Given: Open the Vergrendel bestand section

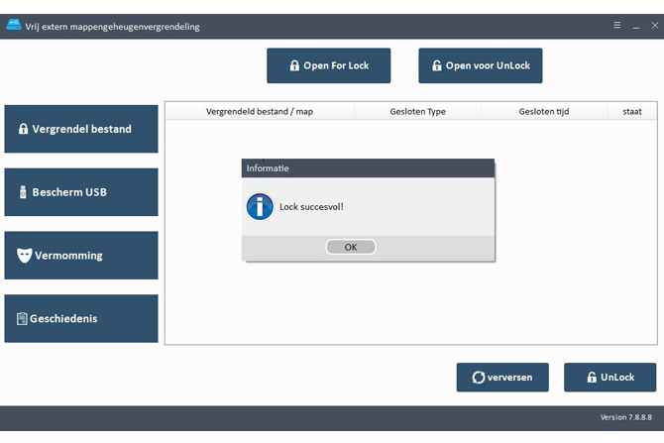Looking at the screenshot, I should click(x=81, y=129).
